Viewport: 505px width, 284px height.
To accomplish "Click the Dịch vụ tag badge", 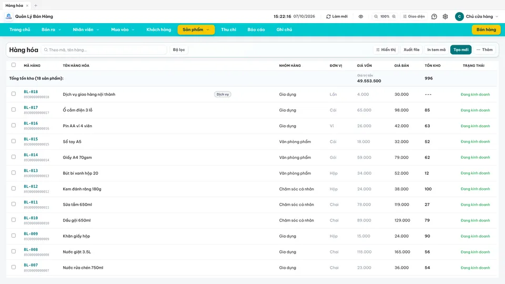I will (x=223, y=94).
